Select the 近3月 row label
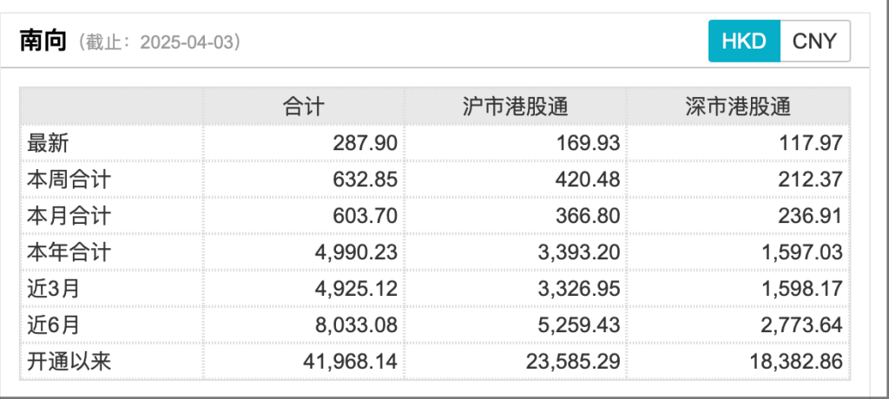The height and width of the screenshot is (399, 889). coord(53,289)
